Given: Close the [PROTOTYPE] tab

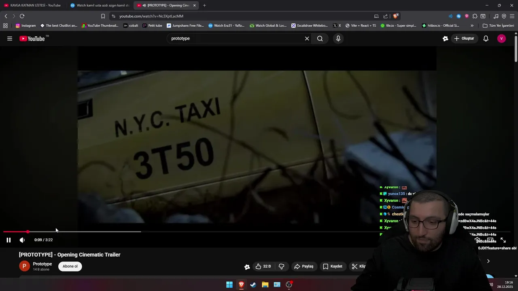Looking at the screenshot, I should (x=195, y=5).
